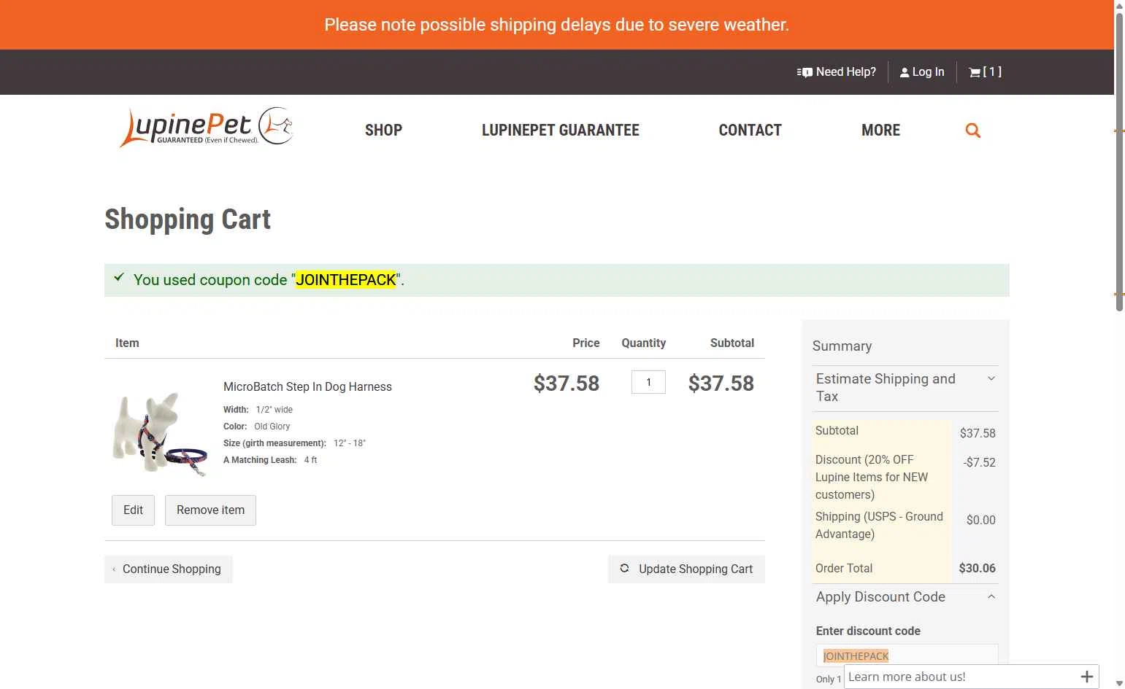
Task: Click the LupinePet logo
Action: 206,128
